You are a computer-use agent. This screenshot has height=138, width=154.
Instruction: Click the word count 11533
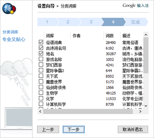tap(111, 99)
